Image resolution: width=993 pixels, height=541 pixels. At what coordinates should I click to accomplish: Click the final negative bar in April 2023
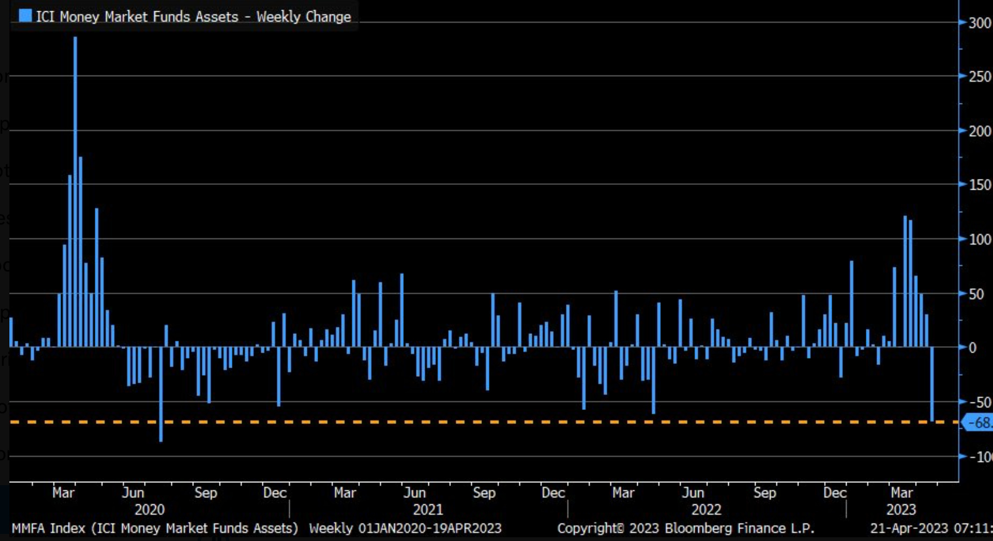(x=932, y=384)
